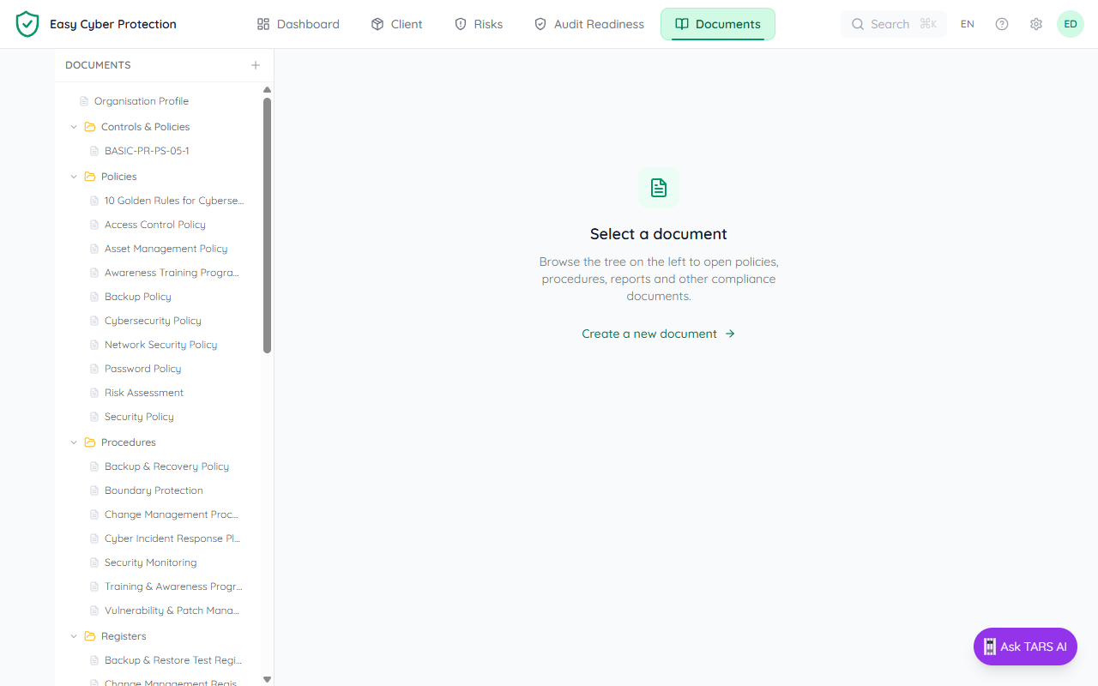Open Backup & Restore Test Register
Image resolution: width=1098 pixels, height=686 pixels.
click(173, 660)
